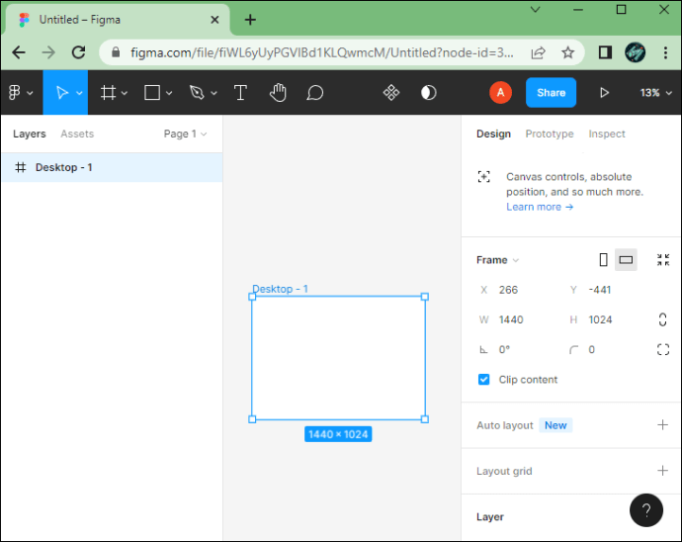682x542 pixels.
Task: Open the Frame type dropdown
Action: pyautogui.click(x=497, y=260)
